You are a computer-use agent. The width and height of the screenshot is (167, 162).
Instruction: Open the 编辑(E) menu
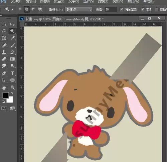tap(31, 1)
